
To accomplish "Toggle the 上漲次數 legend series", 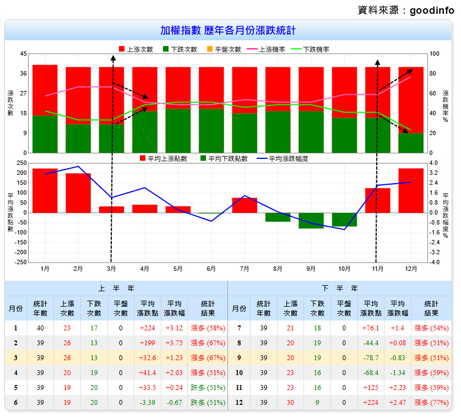I will click(x=136, y=49).
